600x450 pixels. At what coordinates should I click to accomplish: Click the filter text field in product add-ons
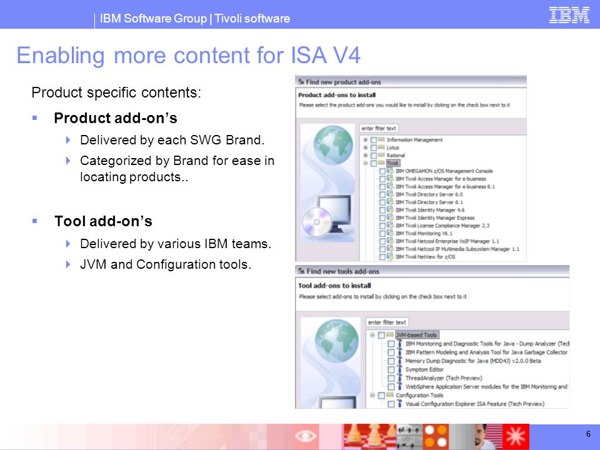379,128
